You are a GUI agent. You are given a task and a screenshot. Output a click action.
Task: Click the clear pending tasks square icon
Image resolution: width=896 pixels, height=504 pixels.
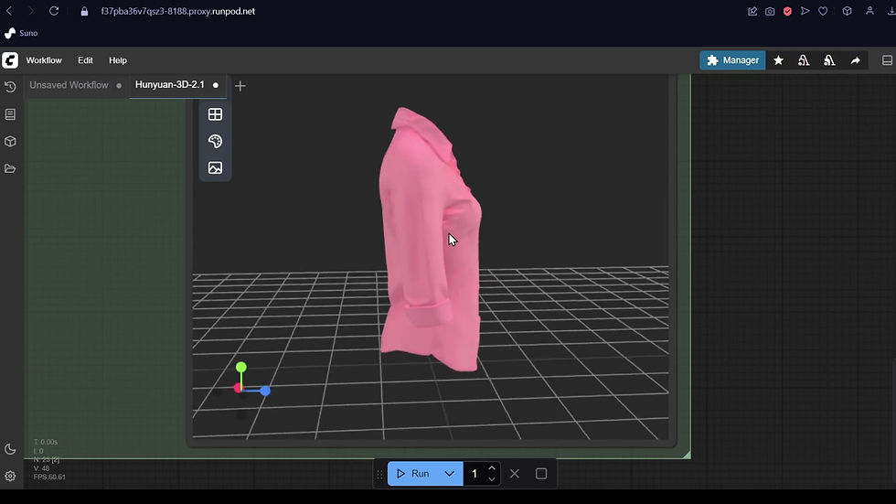point(541,474)
